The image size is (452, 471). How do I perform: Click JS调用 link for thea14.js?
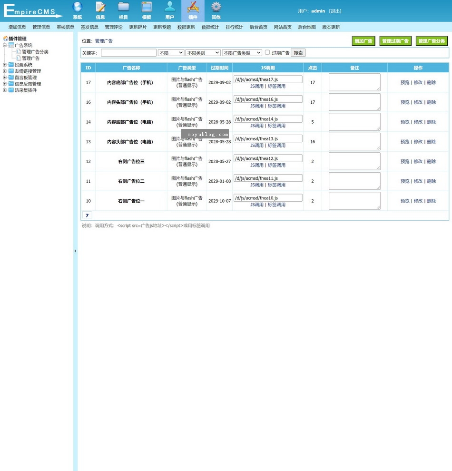(257, 126)
